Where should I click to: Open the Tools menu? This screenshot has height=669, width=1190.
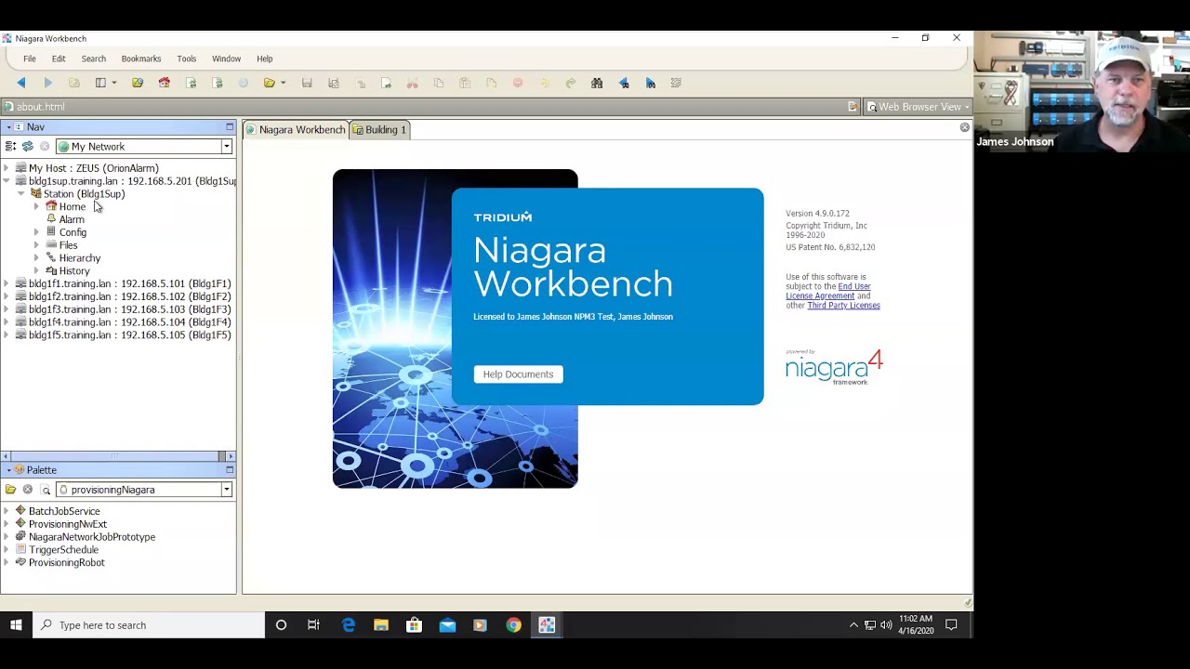pos(187,59)
